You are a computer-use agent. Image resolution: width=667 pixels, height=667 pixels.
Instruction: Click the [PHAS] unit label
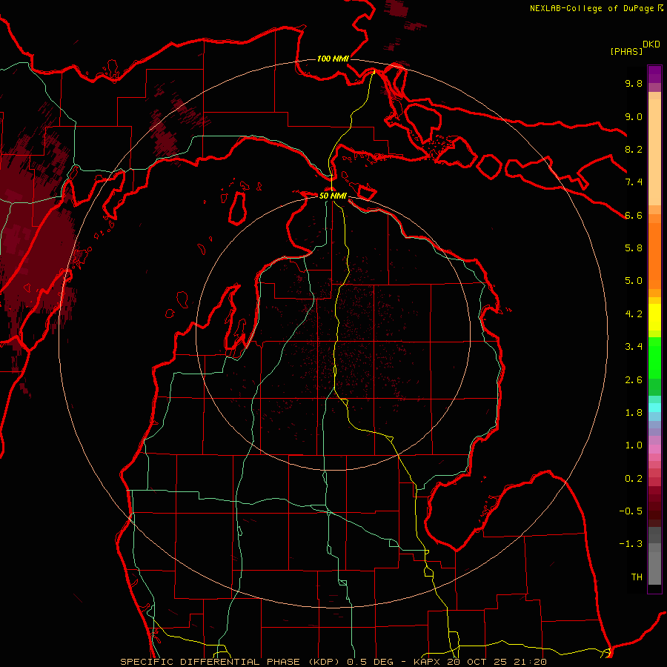tap(626, 51)
